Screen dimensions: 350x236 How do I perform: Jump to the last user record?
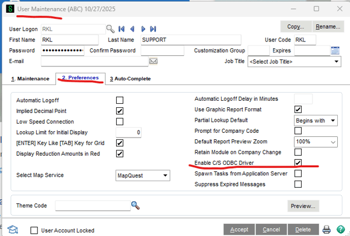pos(153,28)
